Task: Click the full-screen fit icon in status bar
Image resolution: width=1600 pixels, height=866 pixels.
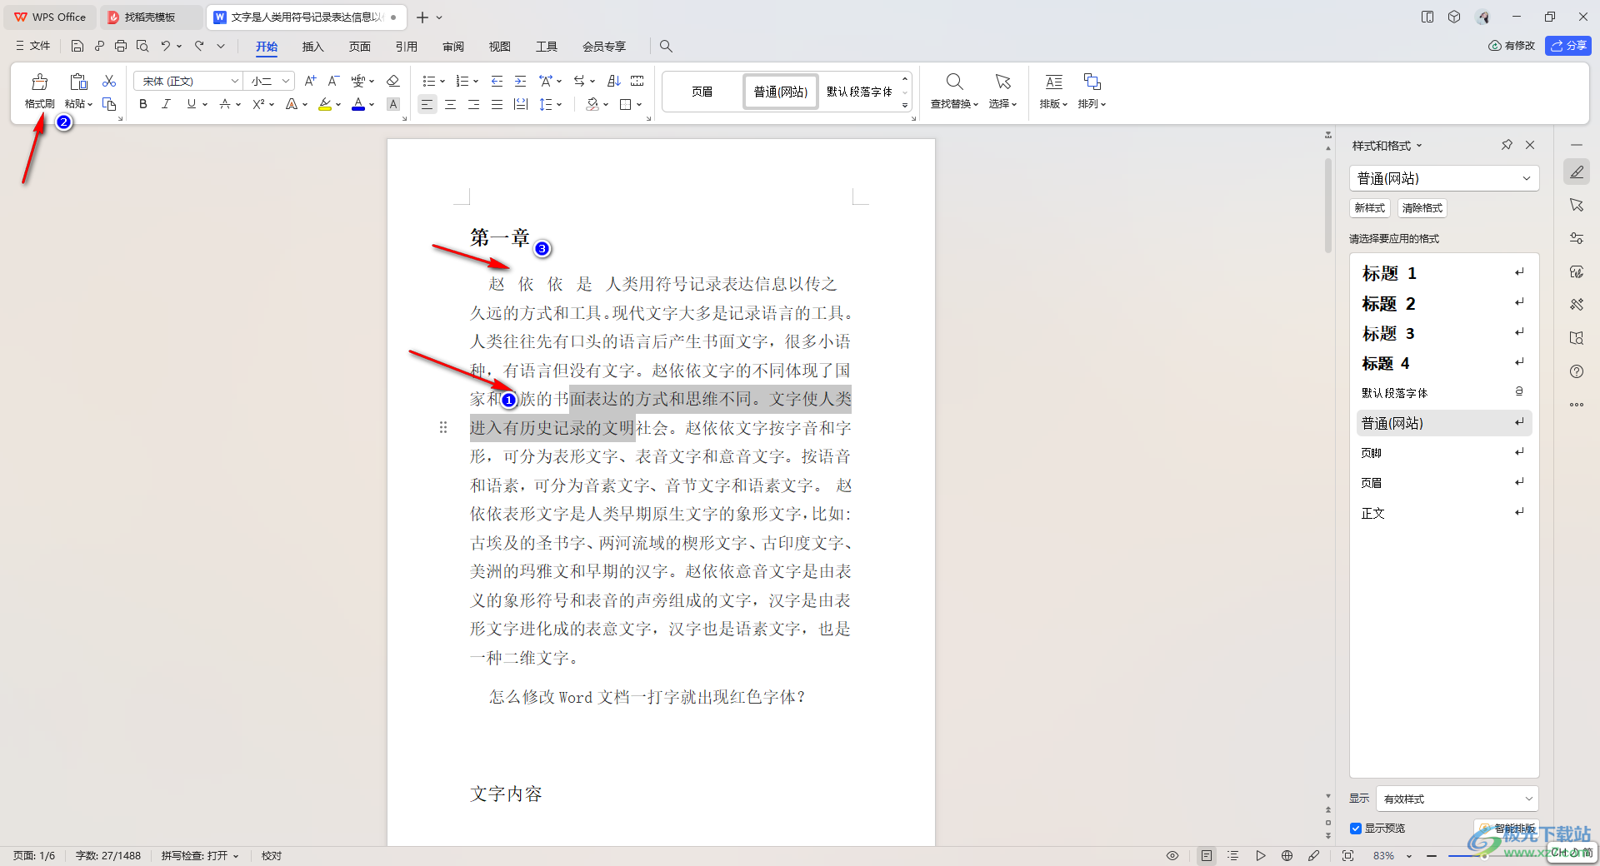Action: click(1347, 855)
